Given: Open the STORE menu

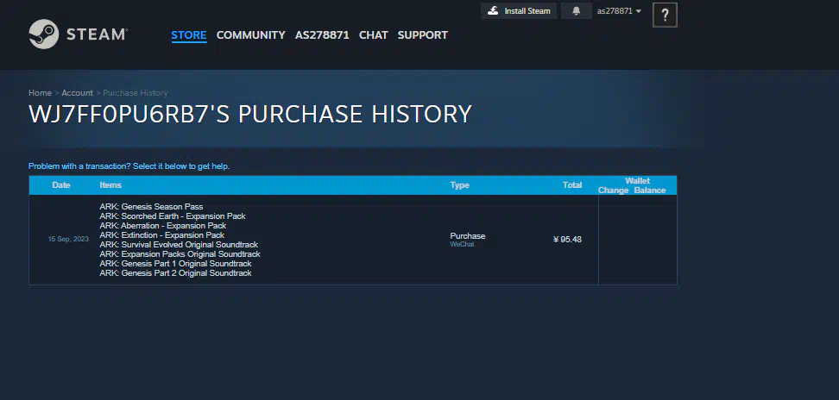Looking at the screenshot, I should tap(189, 35).
